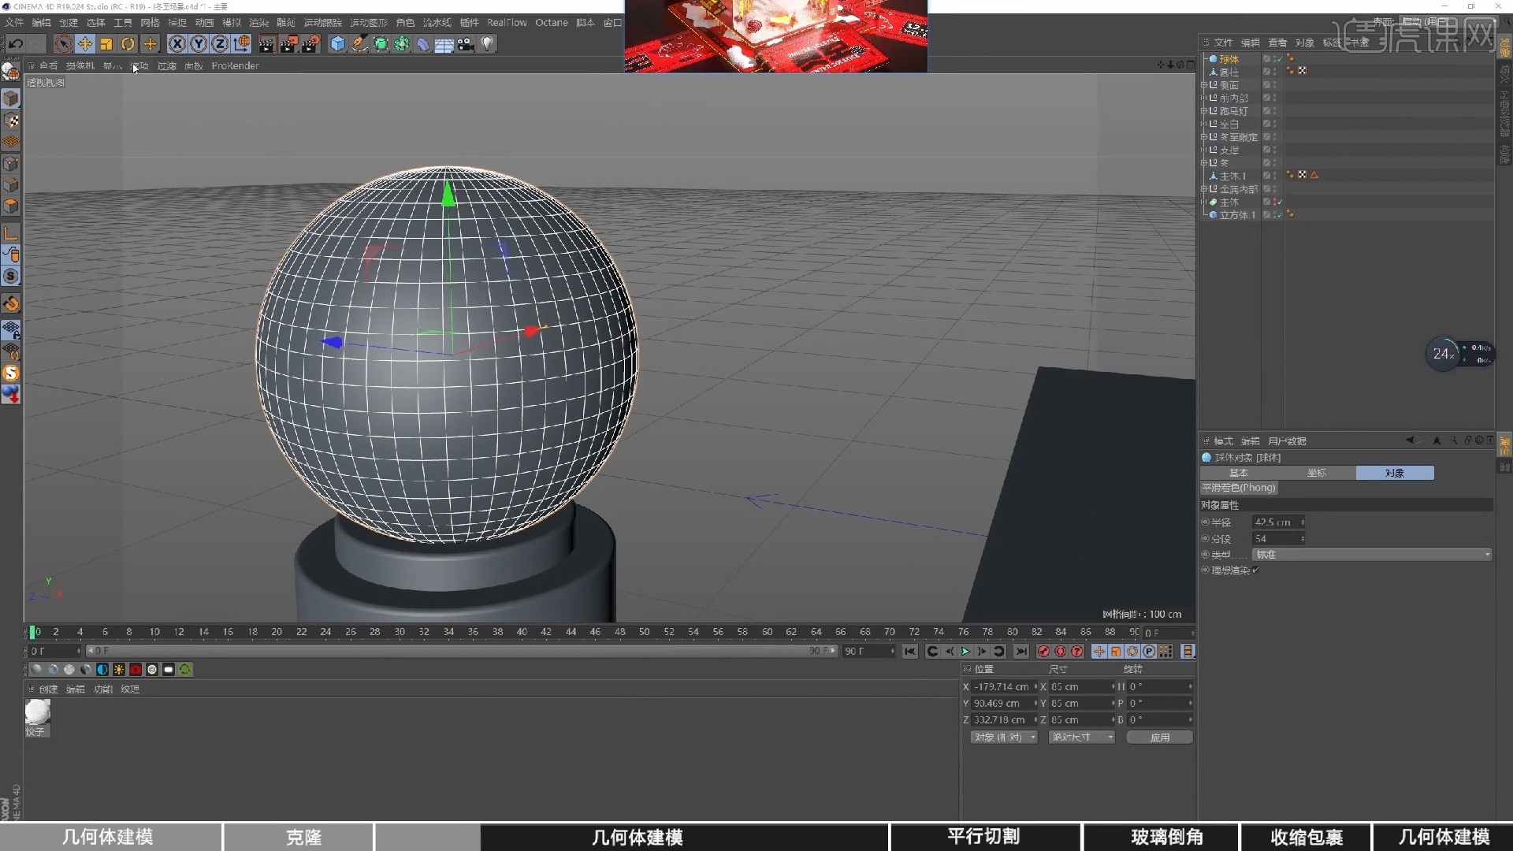Open the Octane menu

tap(551, 22)
